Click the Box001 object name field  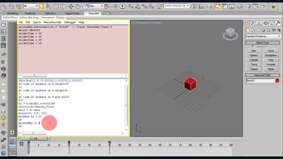pyautogui.click(x=260, y=80)
